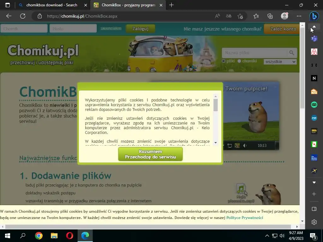Viewport: 323px width, 242px height.
Task: Show hidden system tray icons chevron
Action: click(267, 236)
